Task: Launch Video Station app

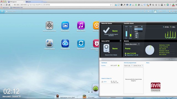Action: (x=96, y=25)
